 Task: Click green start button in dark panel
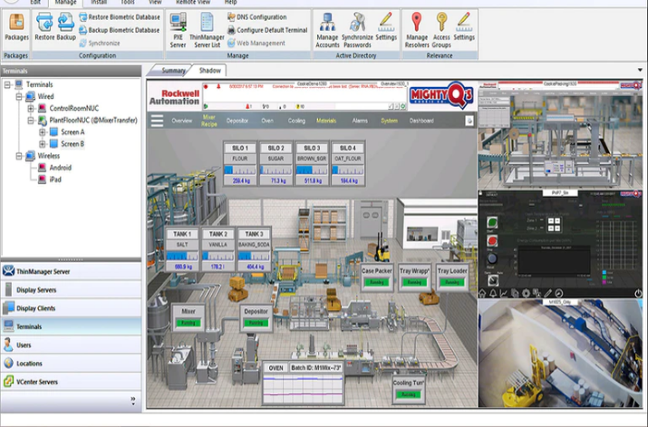click(492, 222)
